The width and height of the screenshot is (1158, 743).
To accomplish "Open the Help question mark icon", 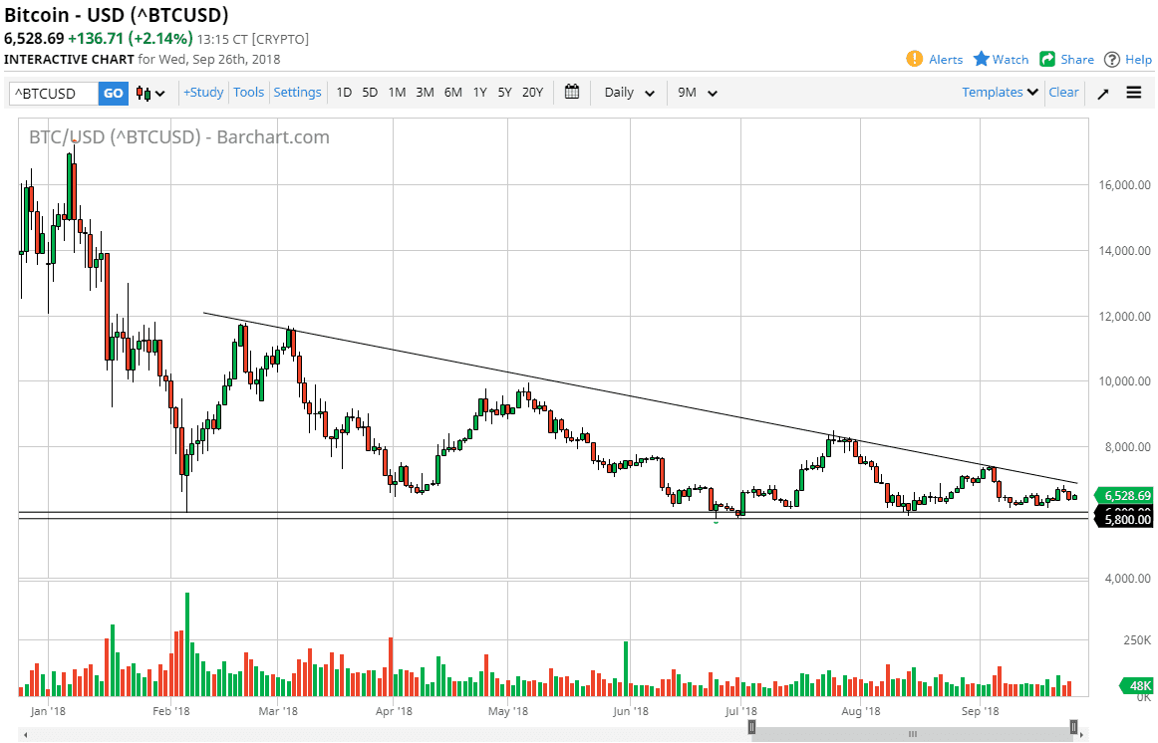I will pyautogui.click(x=1112, y=59).
